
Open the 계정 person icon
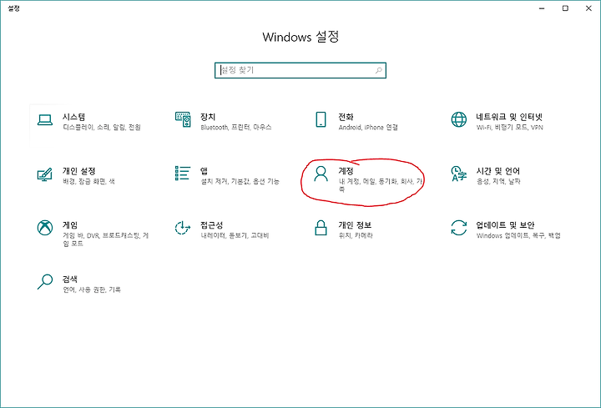click(321, 174)
